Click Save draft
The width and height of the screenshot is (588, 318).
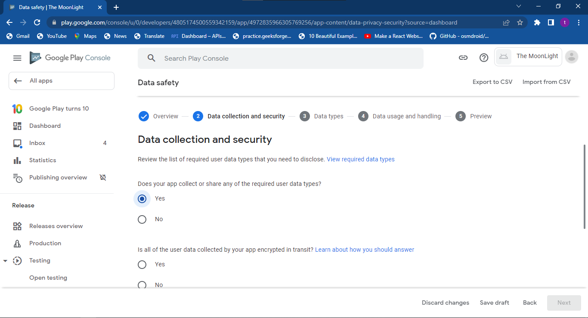click(495, 303)
